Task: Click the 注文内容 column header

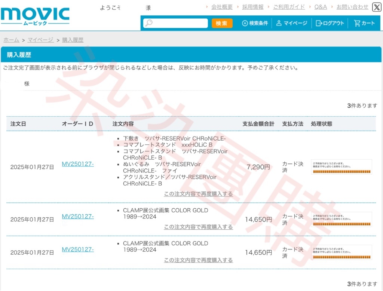Action: click(x=123, y=124)
